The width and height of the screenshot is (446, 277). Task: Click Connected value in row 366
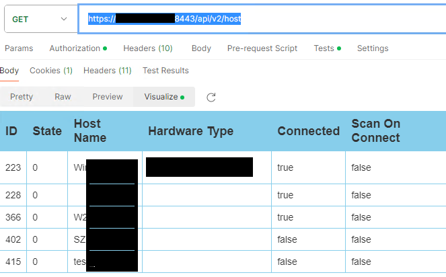coord(285,217)
